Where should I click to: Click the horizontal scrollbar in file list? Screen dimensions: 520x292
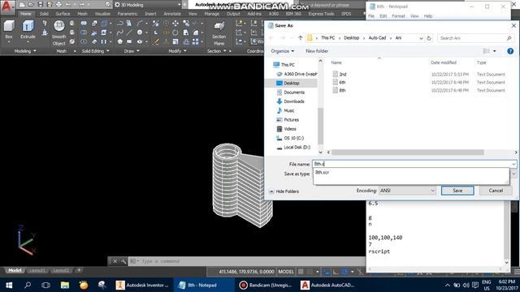point(408,152)
